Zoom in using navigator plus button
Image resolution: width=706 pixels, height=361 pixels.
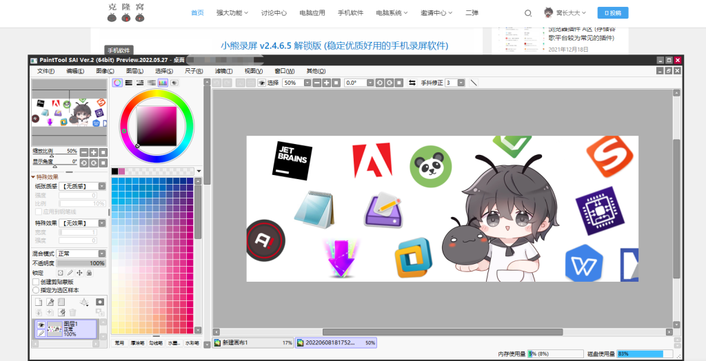pos(94,152)
